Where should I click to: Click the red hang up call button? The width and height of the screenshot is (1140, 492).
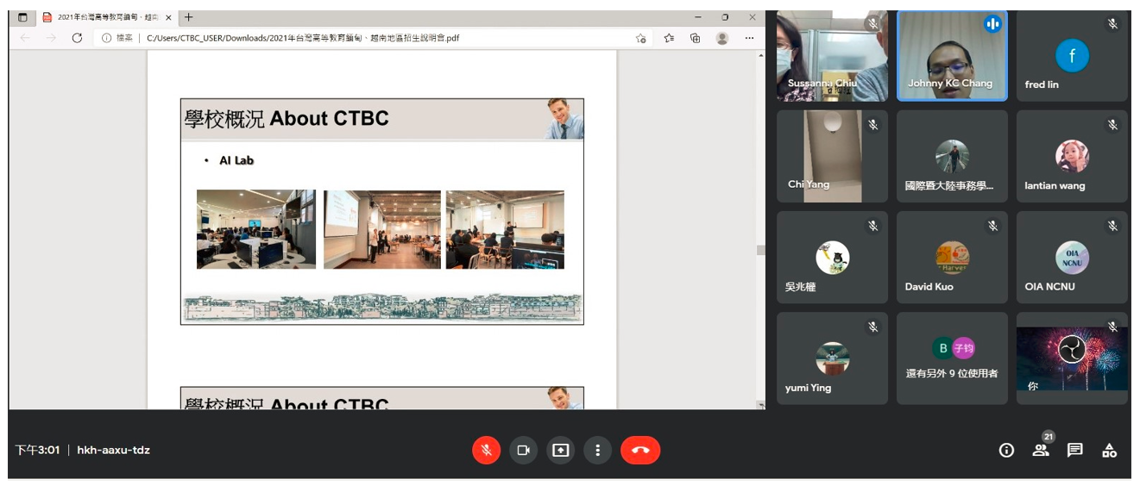[640, 450]
